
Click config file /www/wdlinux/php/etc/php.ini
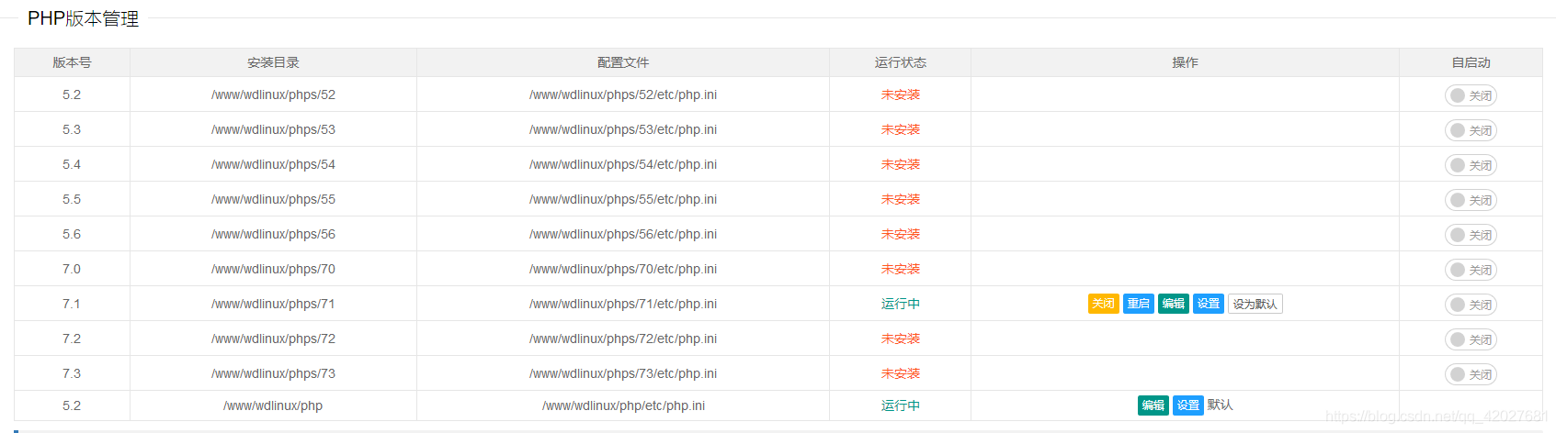tap(623, 405)
